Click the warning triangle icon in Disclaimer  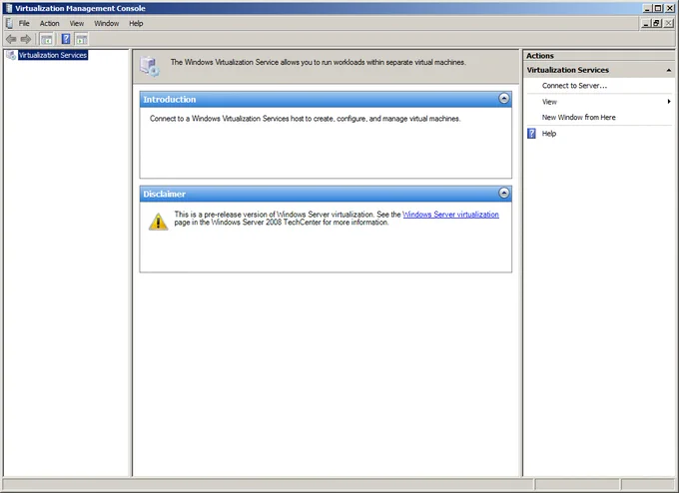click(x=158, y=222)
